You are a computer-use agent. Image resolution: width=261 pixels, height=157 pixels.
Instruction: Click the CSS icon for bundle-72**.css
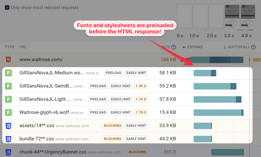8,139
